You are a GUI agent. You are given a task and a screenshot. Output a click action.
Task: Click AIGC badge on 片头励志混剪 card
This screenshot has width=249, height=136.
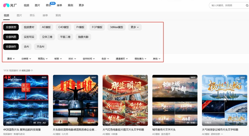94,77
